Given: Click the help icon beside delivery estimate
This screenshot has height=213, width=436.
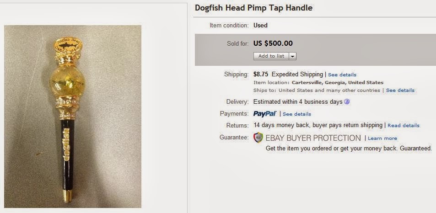Looking at the screenshot, I should [x=347, y=102].
